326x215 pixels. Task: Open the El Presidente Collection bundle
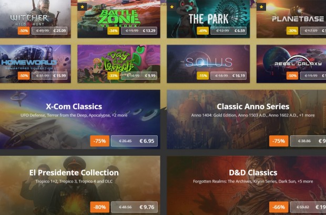[x=80, y=185]
